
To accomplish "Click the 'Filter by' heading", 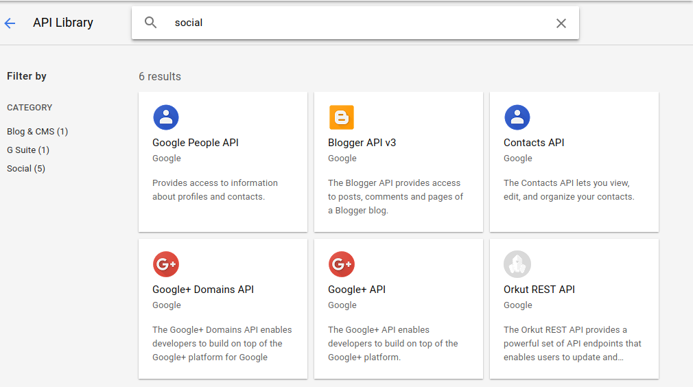I will click(x=27, y=76).
